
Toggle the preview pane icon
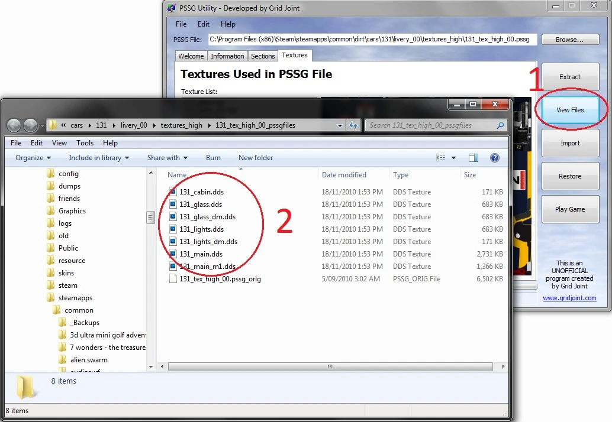[x=474, y=158]
